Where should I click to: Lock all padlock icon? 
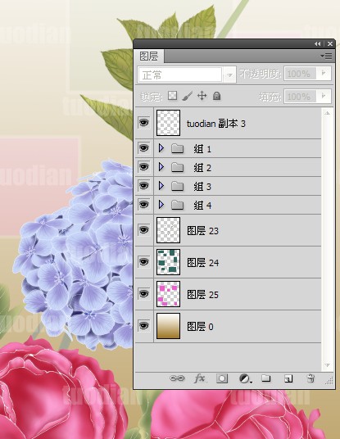(216, 96)
